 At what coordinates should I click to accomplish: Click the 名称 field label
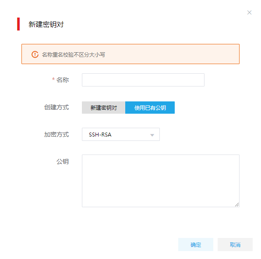pyautogui.click(x=63, y=80)
